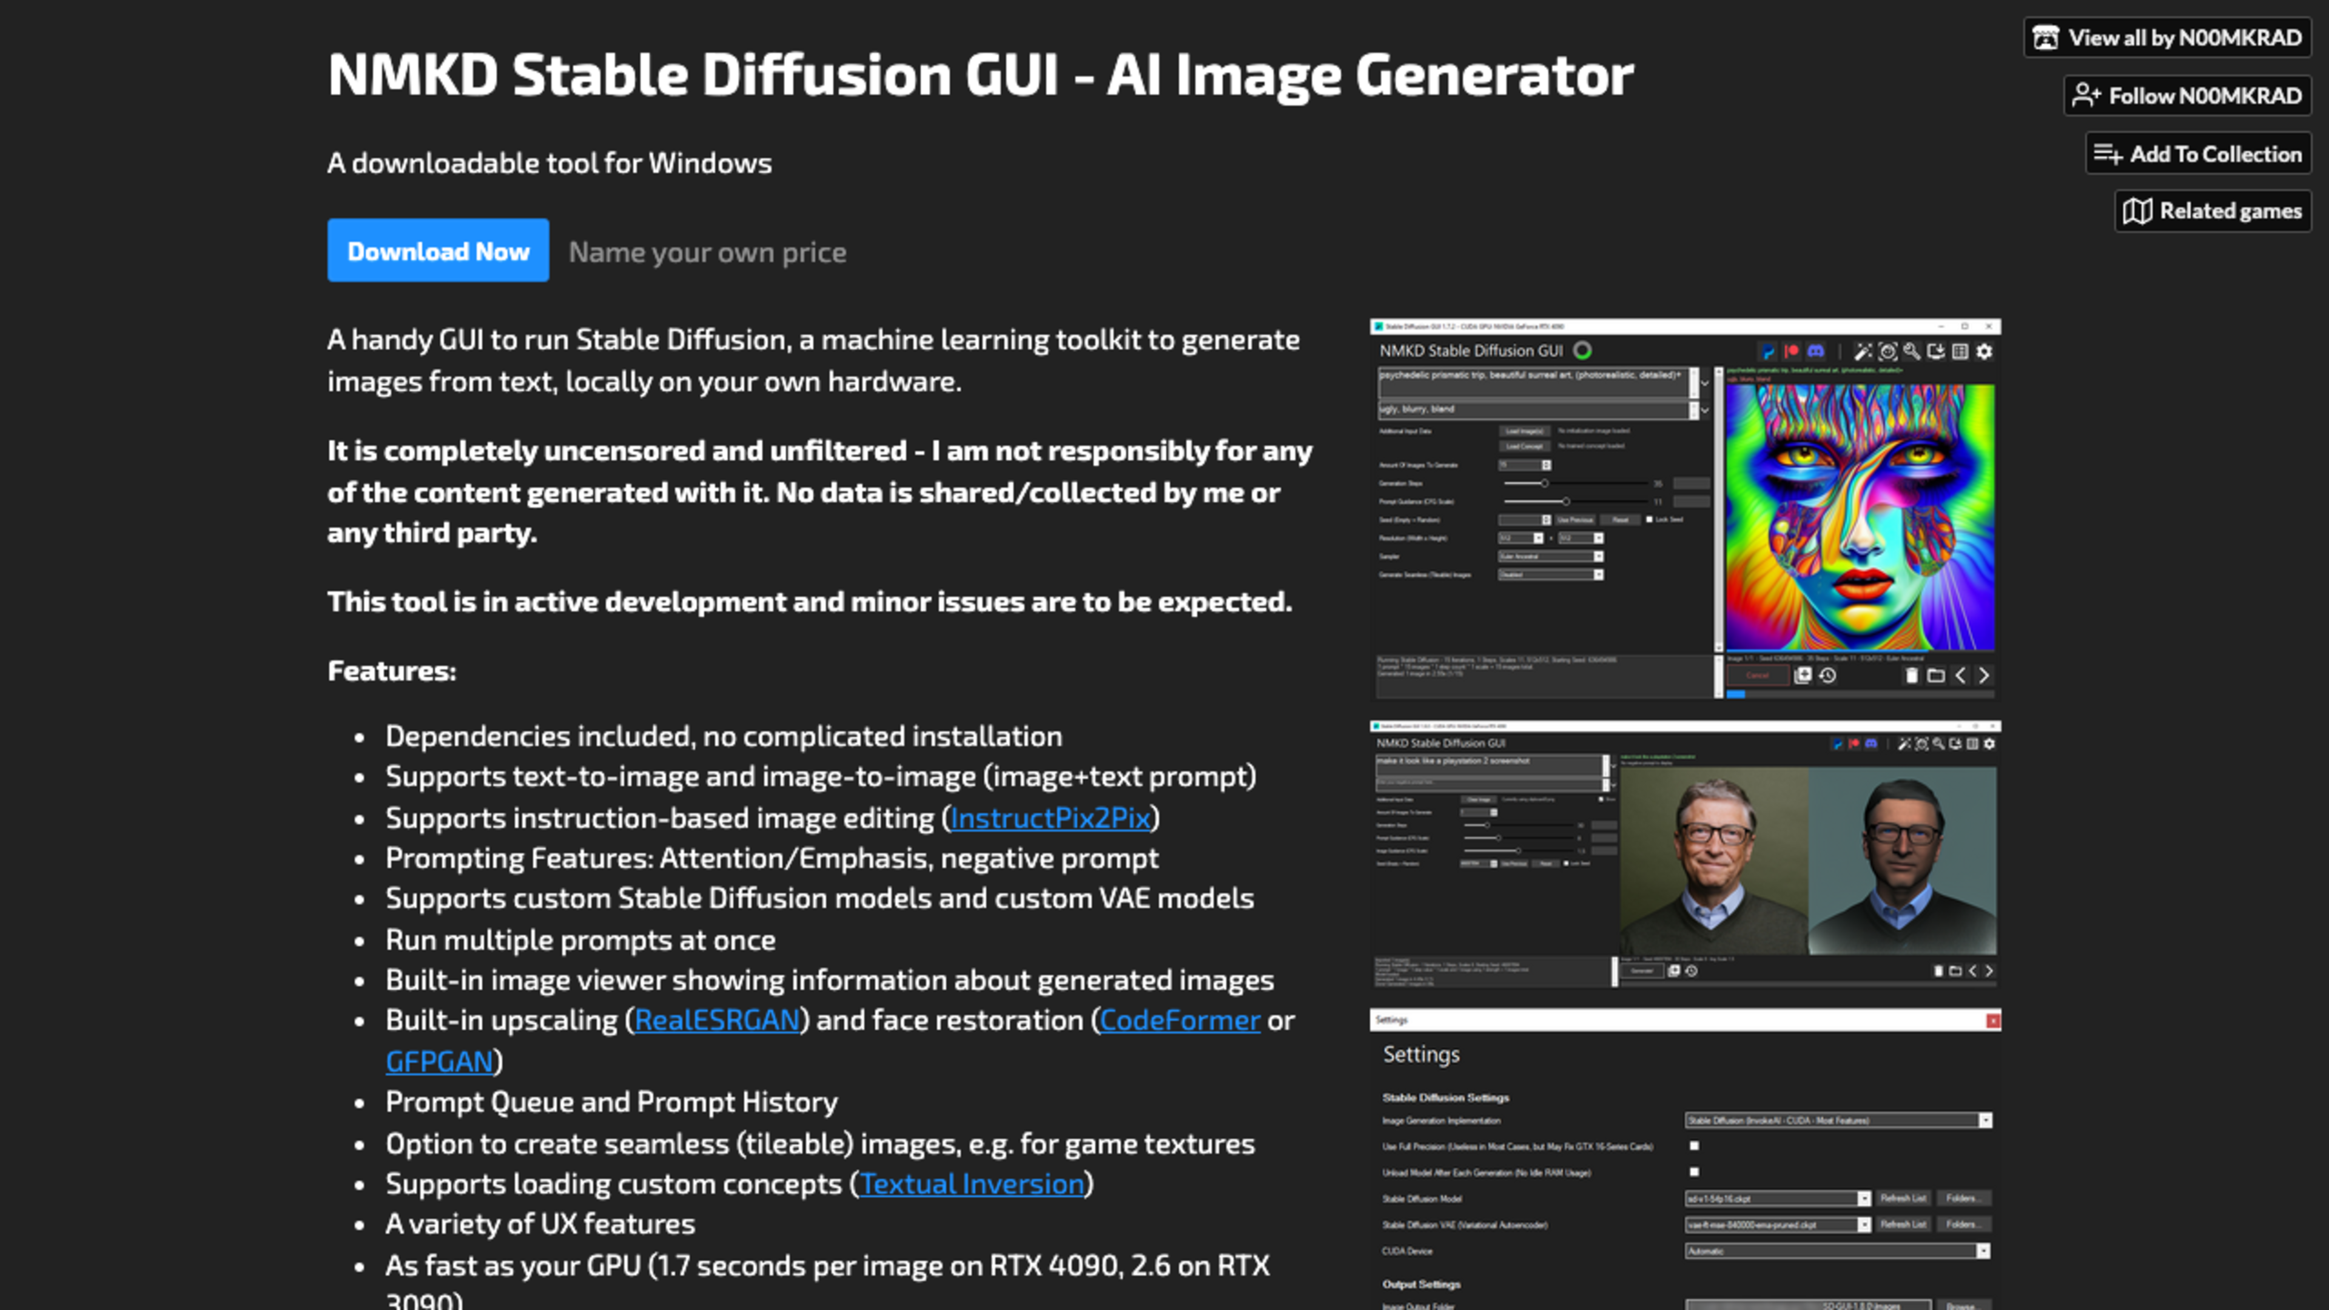Open Bill Gates comparison screenshot thumbnail
2329x1310 pixels.
(x=1684, y=855)
